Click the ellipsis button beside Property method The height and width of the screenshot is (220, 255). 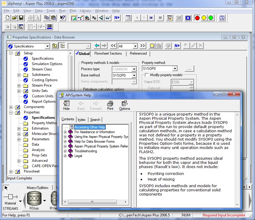point(189,69)
